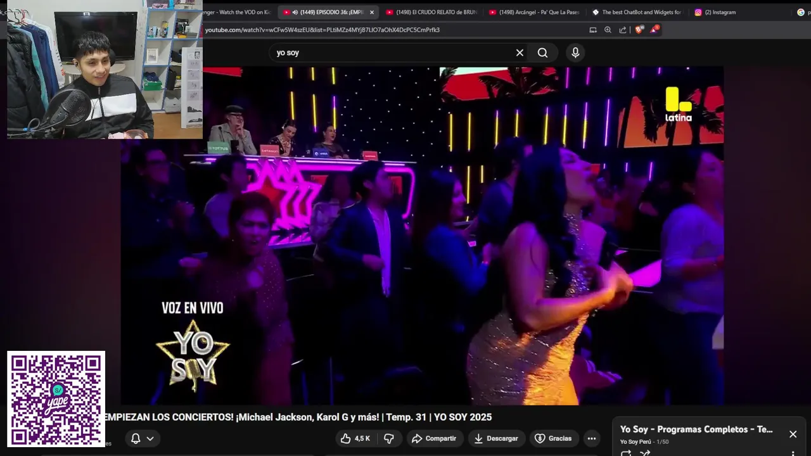Open the Yo Soy - Programas Completos playlist title
The height and width of the screenshot is (456, 811).
[x=696, y=429]
